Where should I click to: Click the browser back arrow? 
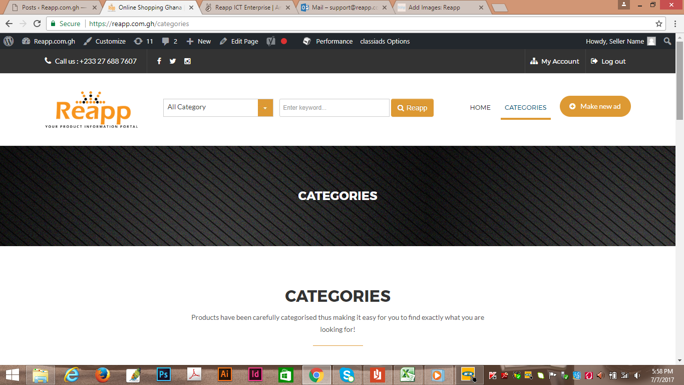coord(9,24)
